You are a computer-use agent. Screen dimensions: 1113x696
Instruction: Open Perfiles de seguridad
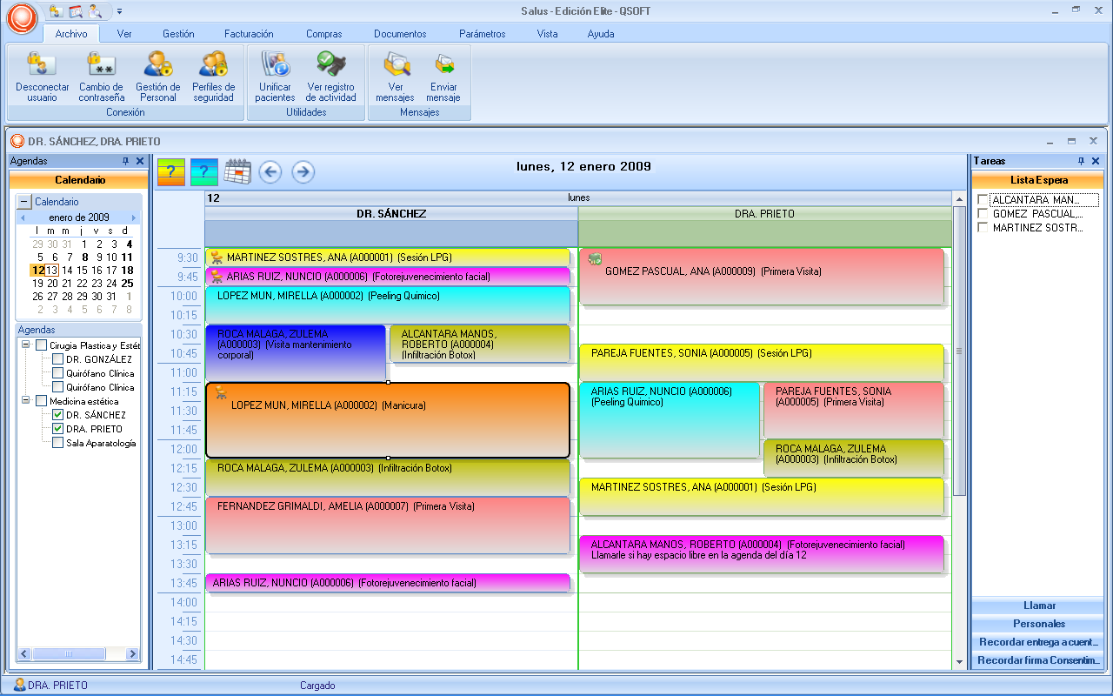tap(213, 66)
